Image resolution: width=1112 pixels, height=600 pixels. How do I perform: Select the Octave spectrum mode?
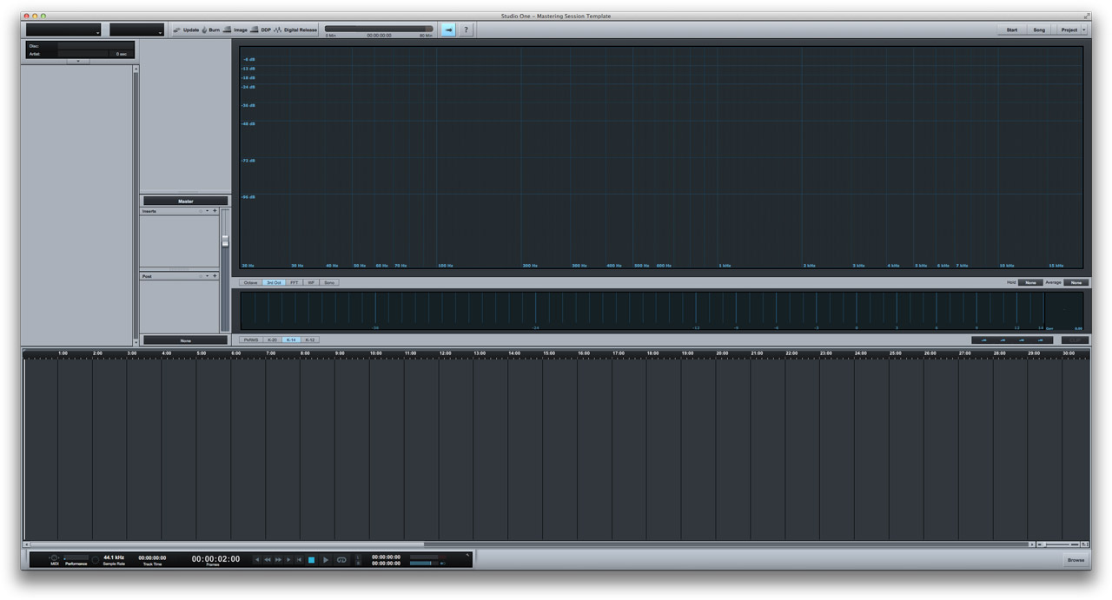pyautogui.click(x=250, y=282)
